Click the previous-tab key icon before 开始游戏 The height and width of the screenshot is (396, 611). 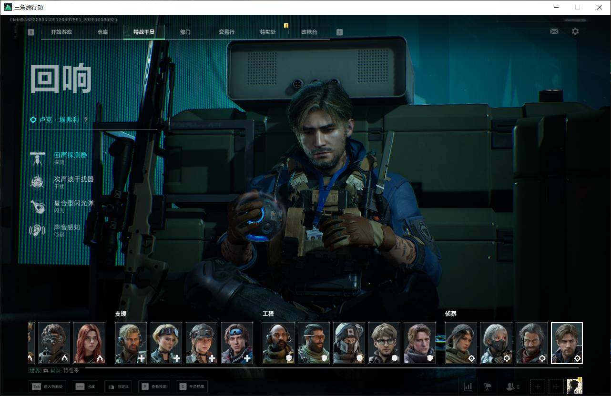tap(31, 32)
